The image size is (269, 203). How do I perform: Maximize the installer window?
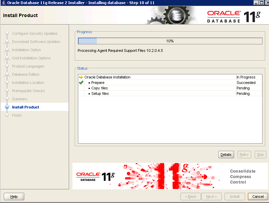pos(261,3)
